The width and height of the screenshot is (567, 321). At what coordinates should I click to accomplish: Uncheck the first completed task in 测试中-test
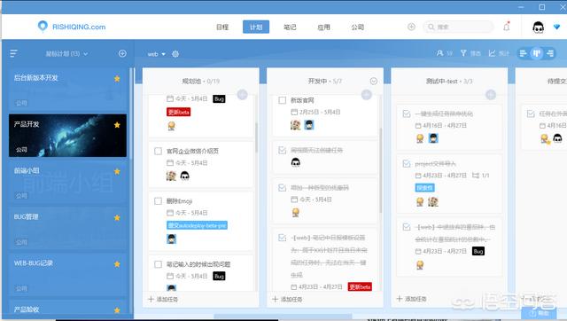click(407, 114)
